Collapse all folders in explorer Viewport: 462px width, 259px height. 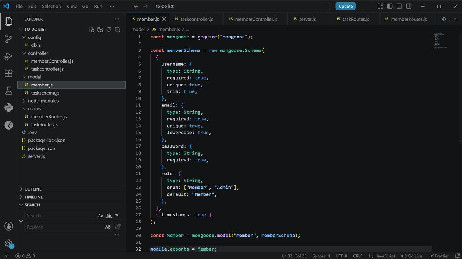coord(117,29)
